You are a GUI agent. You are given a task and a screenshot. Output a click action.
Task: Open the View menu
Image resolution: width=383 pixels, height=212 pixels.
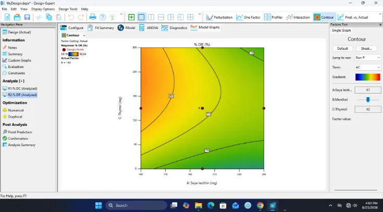pos(24,9)
